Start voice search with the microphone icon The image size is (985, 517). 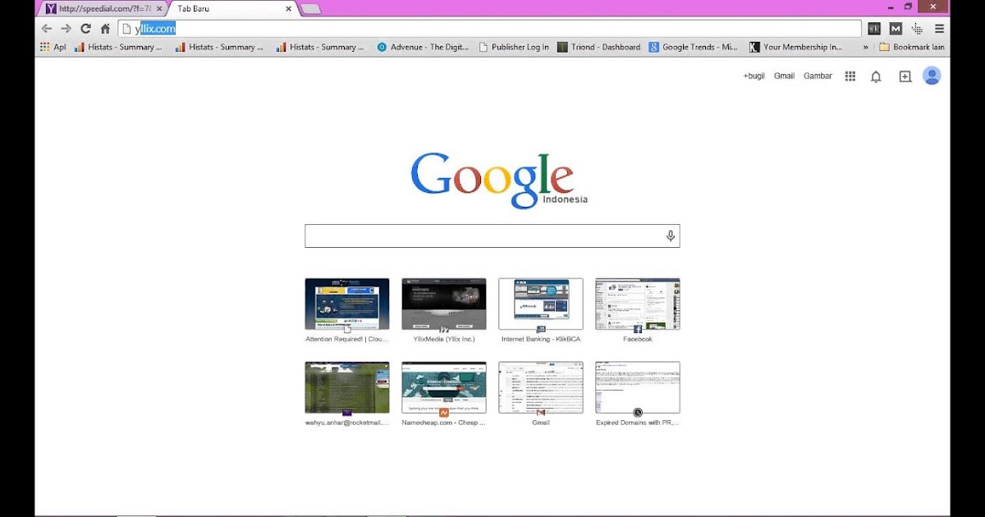pyautogui.click(x=671, y=236)
